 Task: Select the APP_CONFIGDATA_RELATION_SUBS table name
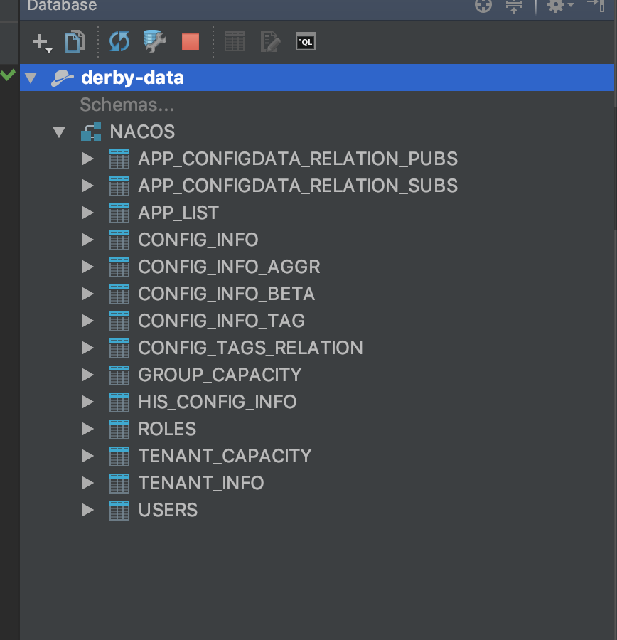coord(298,186)
